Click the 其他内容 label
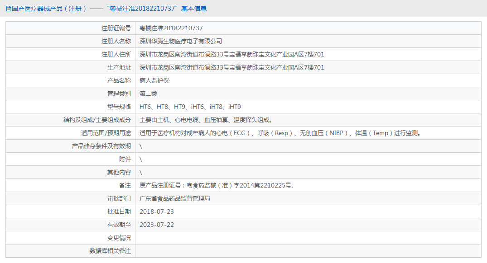This screenshot has height=263, width=487. click(119, 172)
